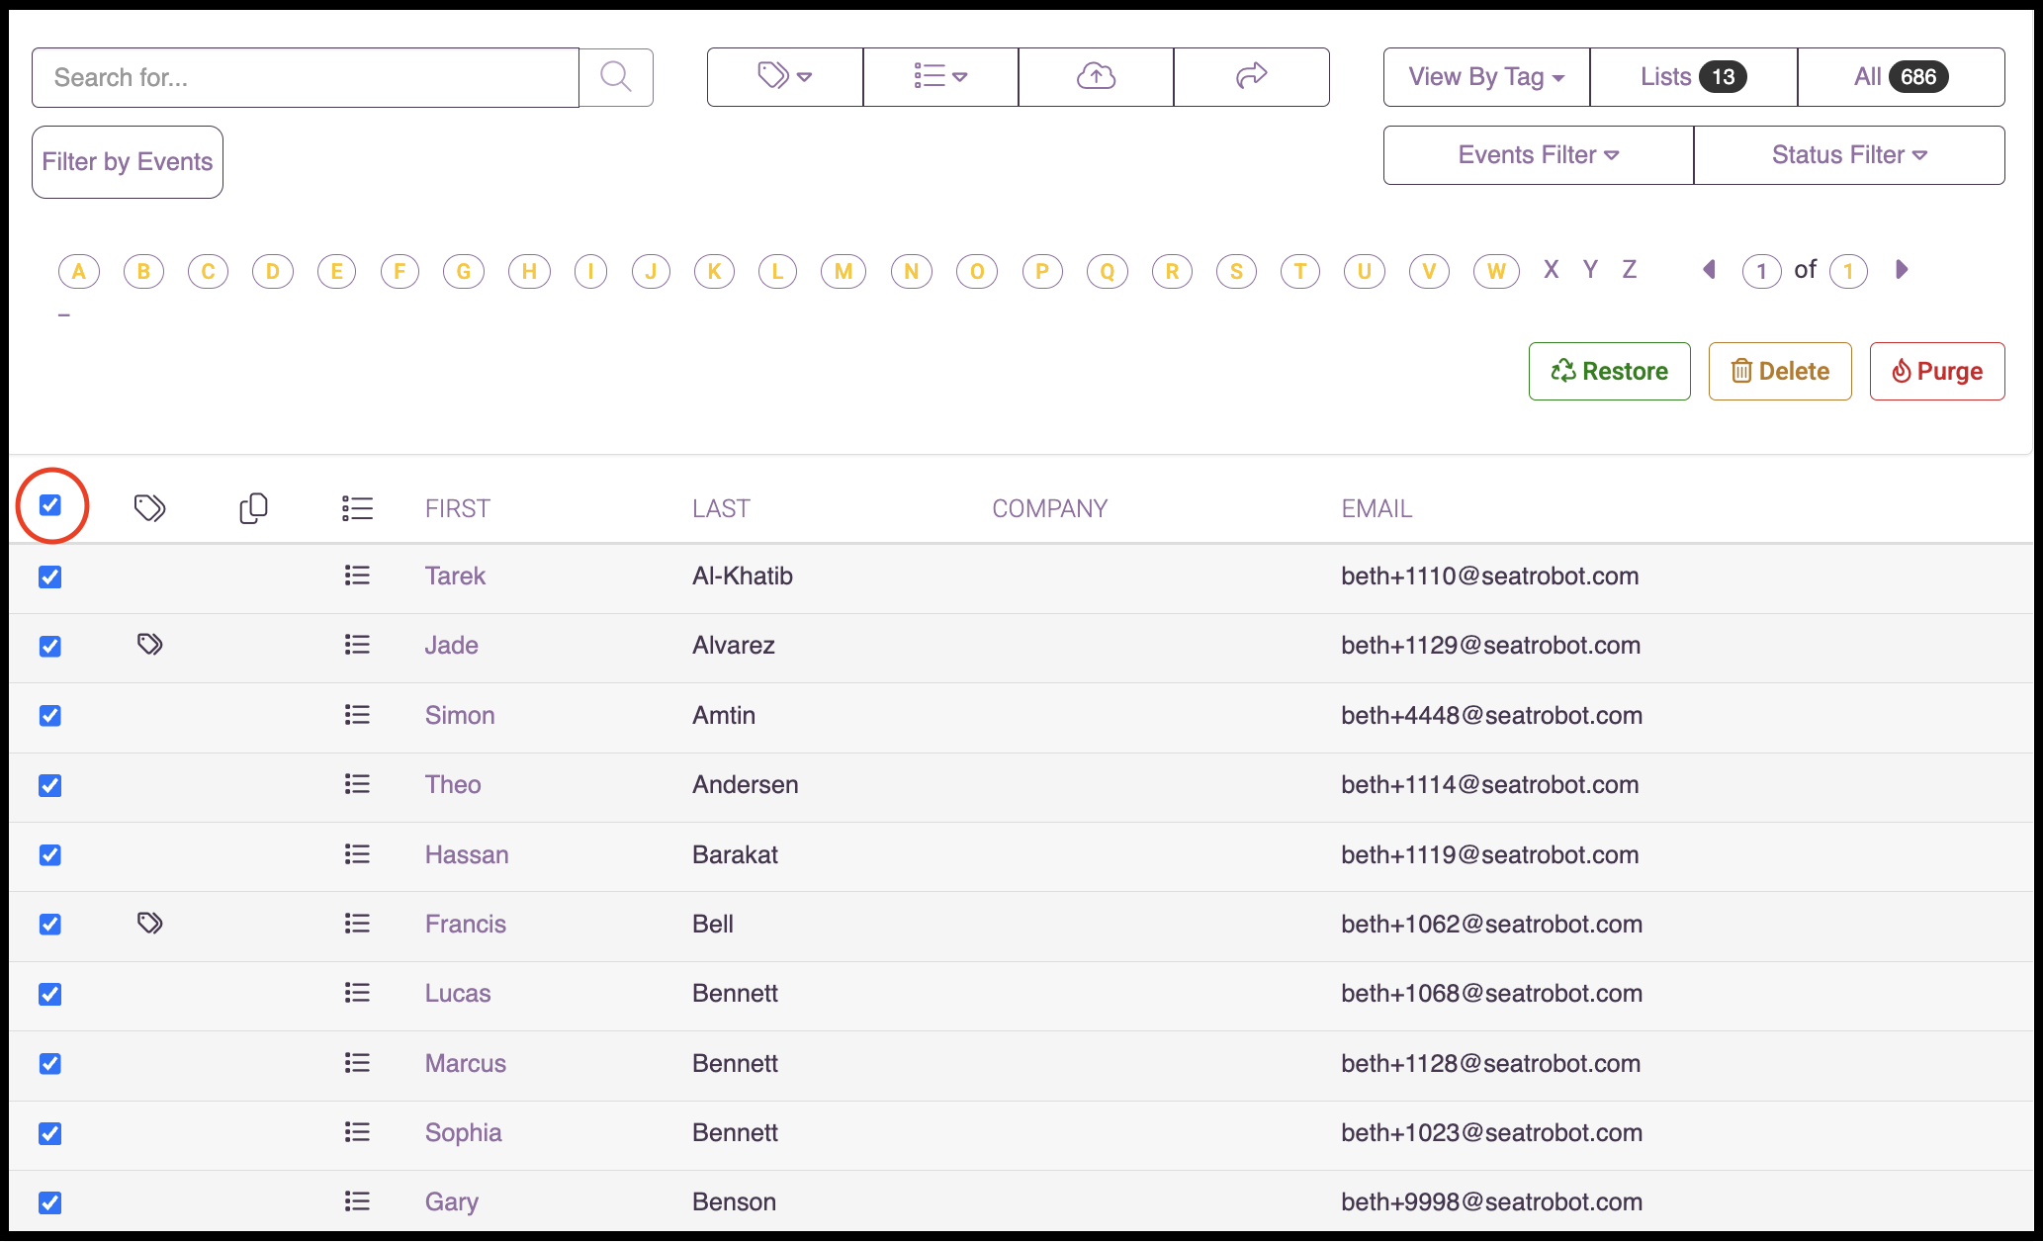Uncheck Francis Bell row checkbox
2043x1242 pixels.
pyautogui.click(x=50, y=924)
